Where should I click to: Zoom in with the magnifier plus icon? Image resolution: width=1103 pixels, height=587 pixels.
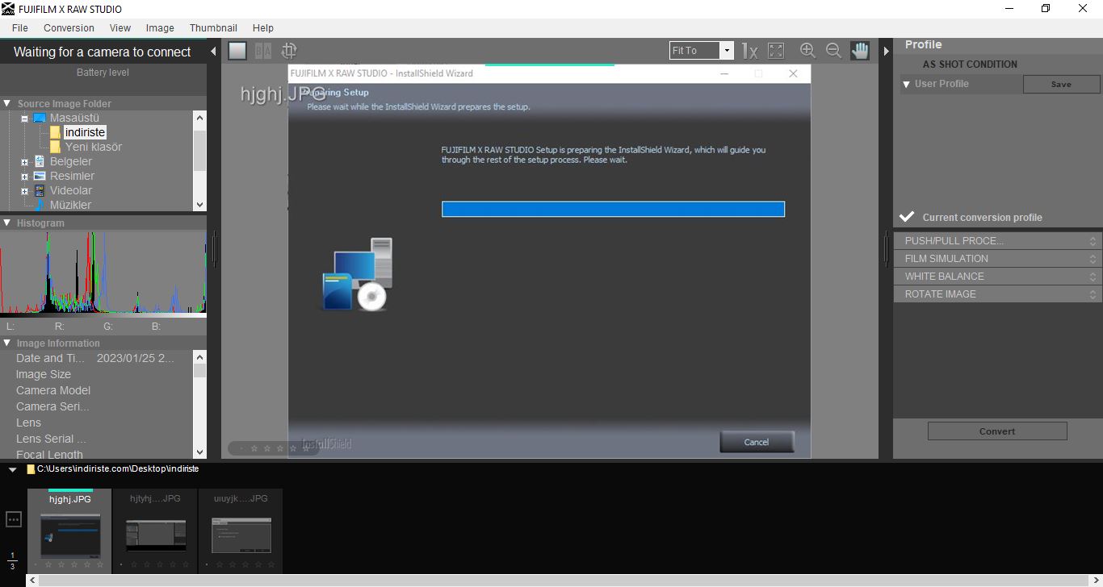coord(807,51)
